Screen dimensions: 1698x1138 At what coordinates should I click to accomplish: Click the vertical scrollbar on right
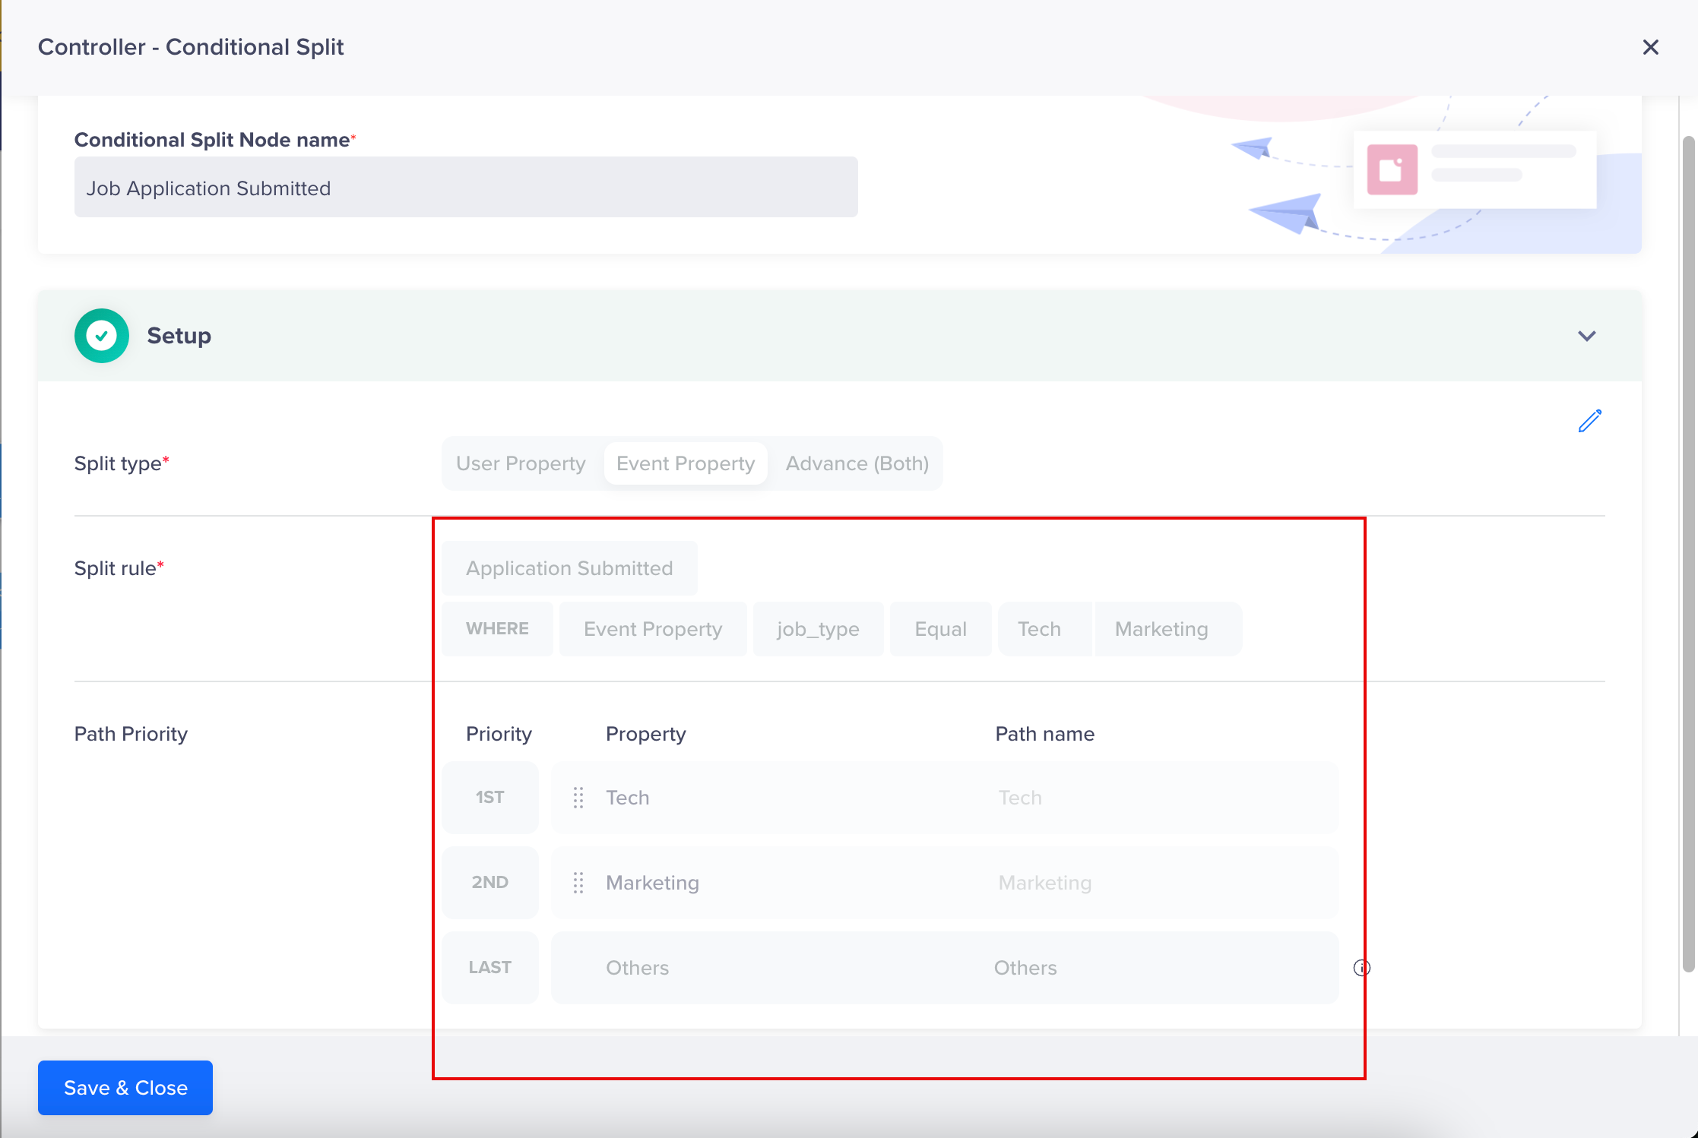pyautogui.click(x=1688, y=555)
